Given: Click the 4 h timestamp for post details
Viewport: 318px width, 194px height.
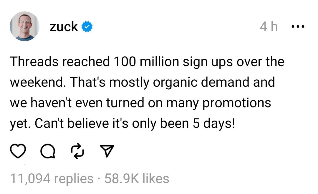Looking at the screenshot, I should (x=269, y=26).
